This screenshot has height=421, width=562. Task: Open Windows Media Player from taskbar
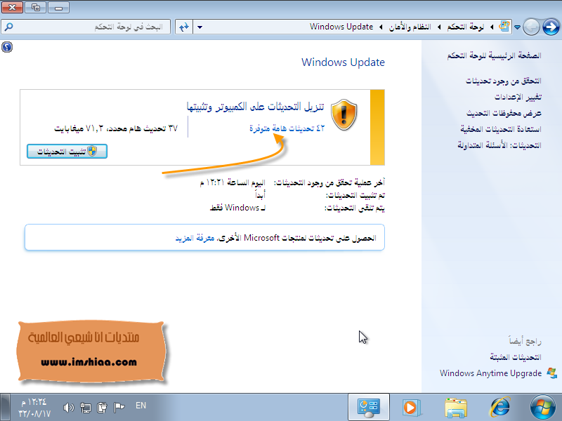point(411,408)
